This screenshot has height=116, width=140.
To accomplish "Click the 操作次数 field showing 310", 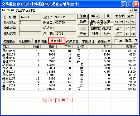I will pos(30,28).
